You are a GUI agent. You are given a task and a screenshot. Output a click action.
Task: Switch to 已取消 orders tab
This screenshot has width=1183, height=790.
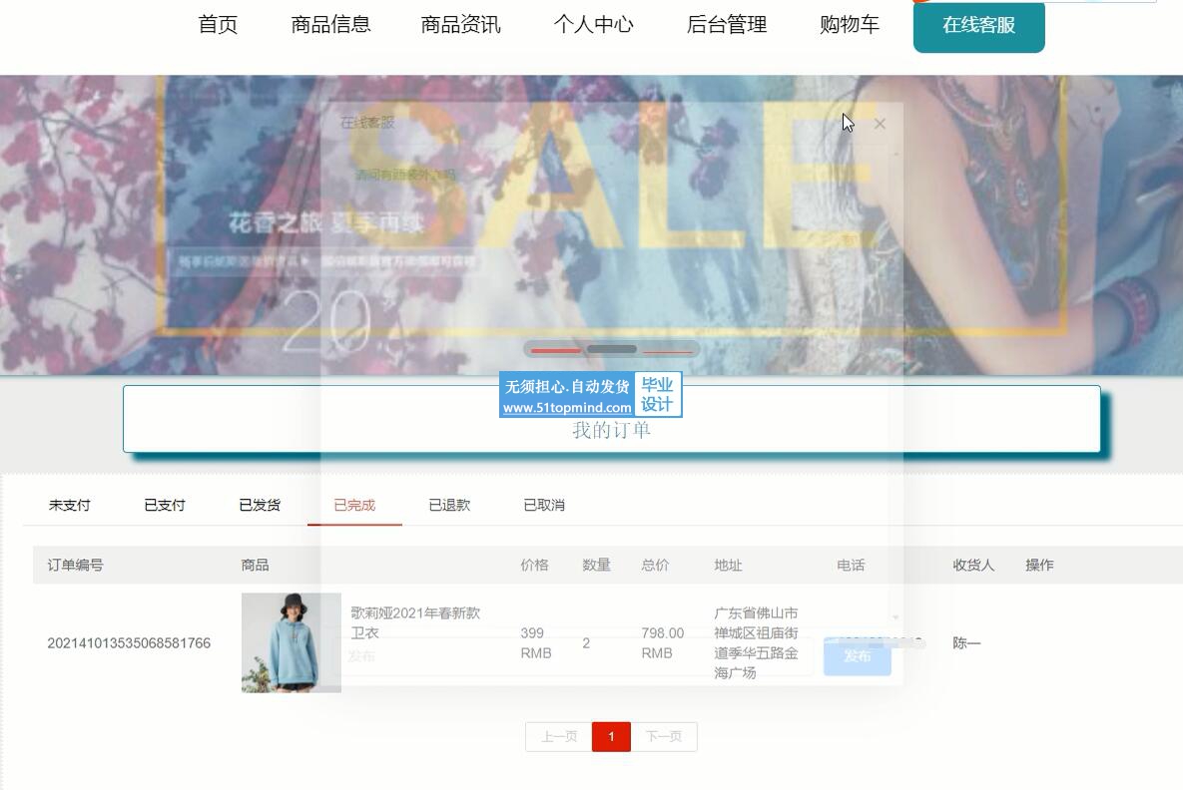(x=545, y=505)
